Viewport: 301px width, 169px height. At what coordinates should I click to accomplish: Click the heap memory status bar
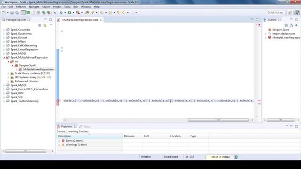click(x=220, y=157)
